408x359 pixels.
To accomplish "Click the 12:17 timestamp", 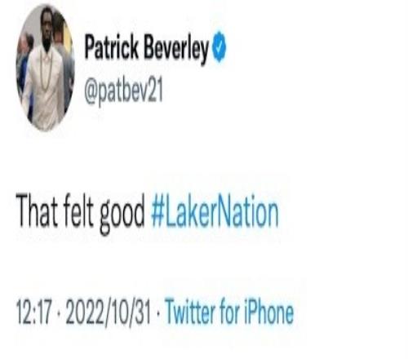I will coord(34,312).
